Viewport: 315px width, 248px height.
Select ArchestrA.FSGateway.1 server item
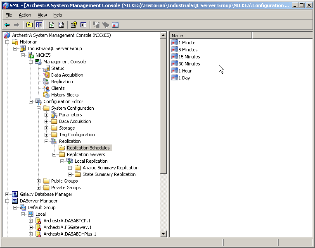click(68, 227)
